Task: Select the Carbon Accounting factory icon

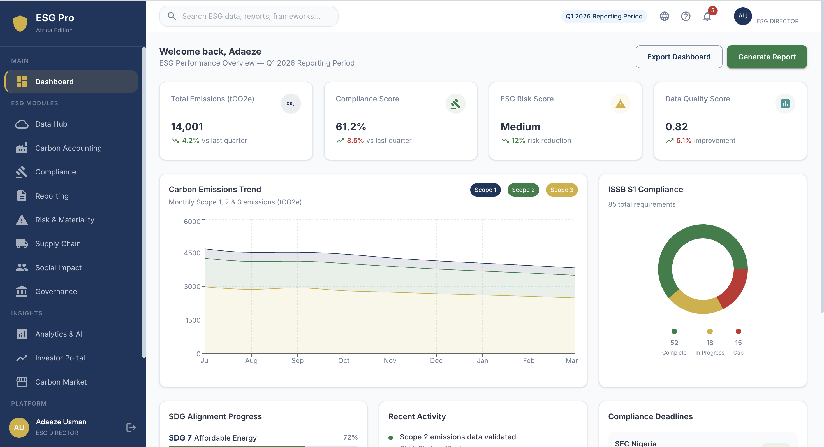Action: point(22,148)
